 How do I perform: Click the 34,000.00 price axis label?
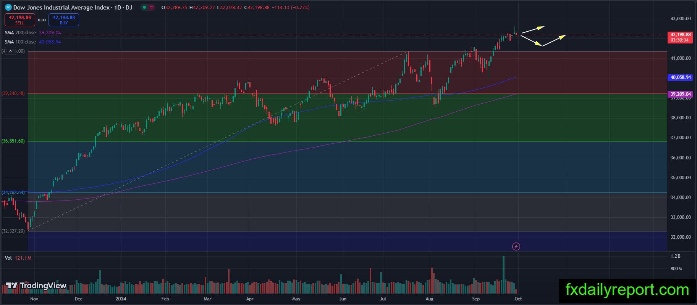681,197
